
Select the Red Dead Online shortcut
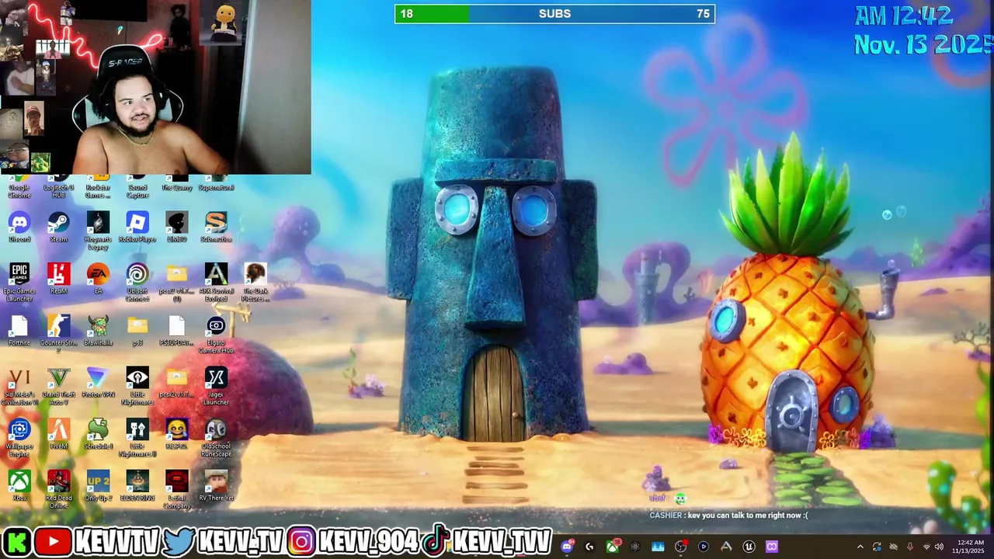point(58,490)
